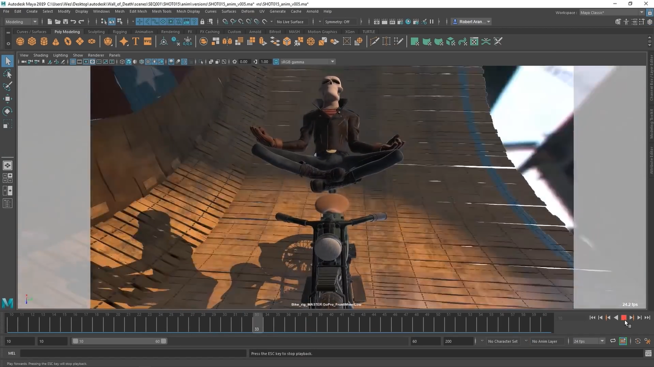Click the Undo arrow icon
This screenshot has width=654, height=367.
tap(74, 21)
